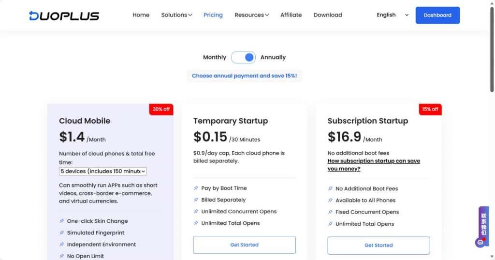Select the Annually billing label
This screenshot has width=495, height=260.
[273, 58]
